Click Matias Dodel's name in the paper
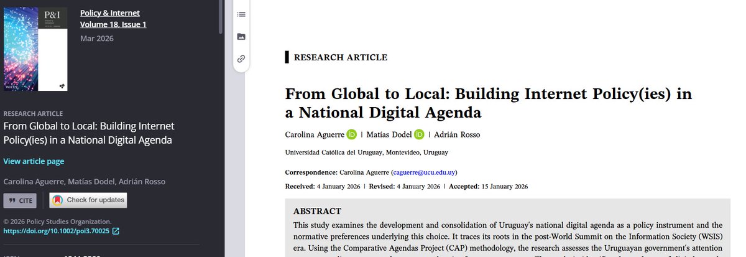The image size is (746, 257). 389,134
